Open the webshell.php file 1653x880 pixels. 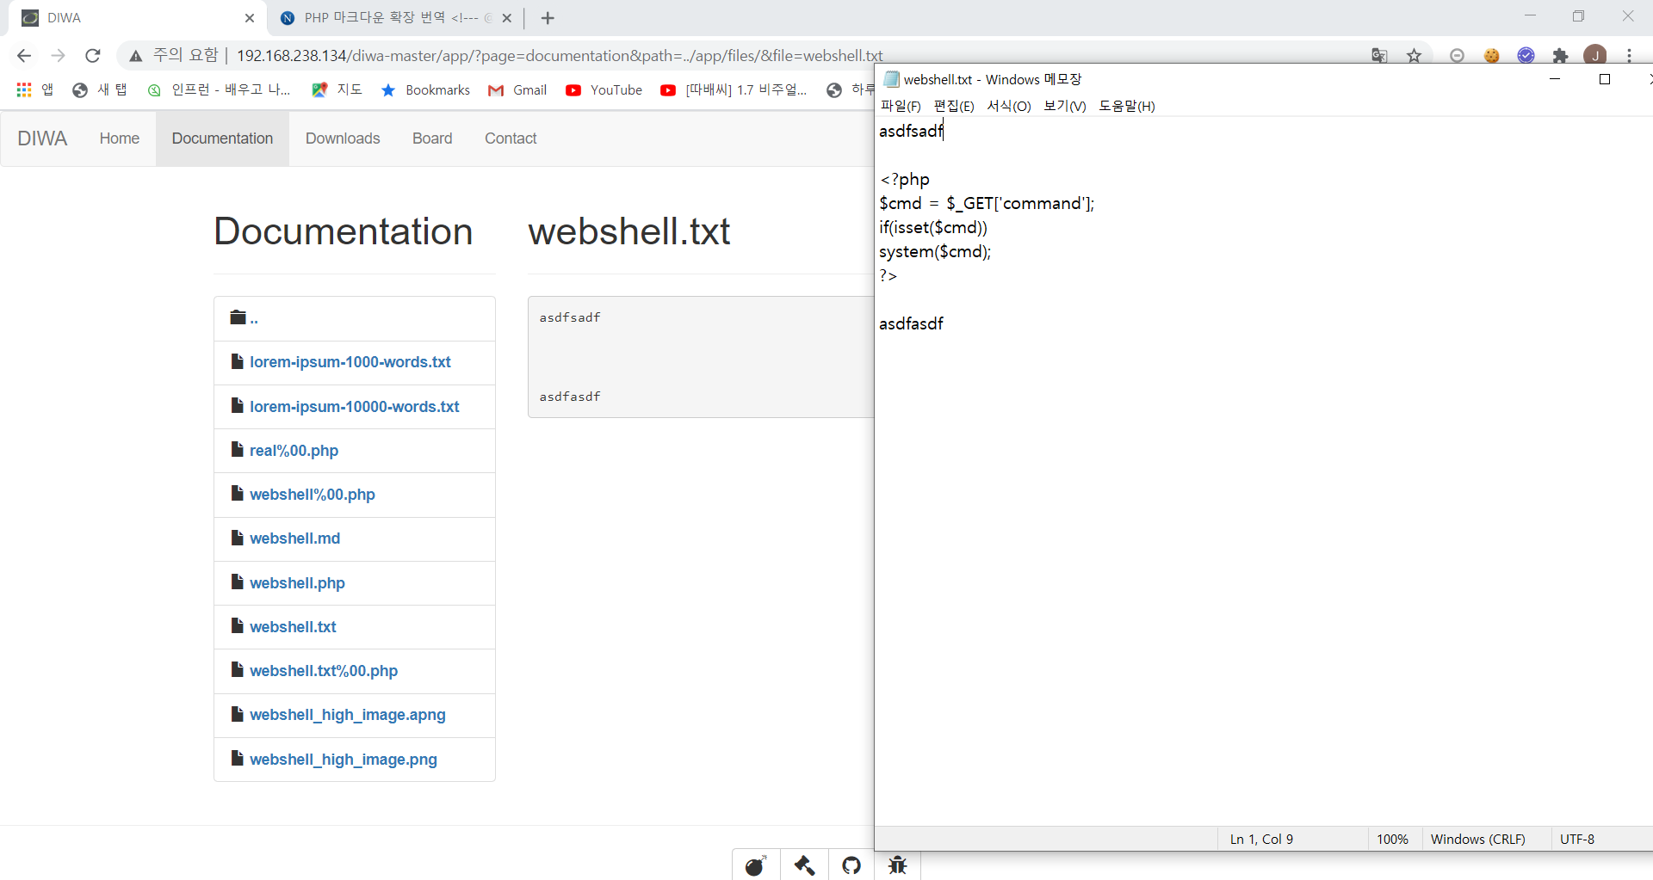click(x=297, y=583)
